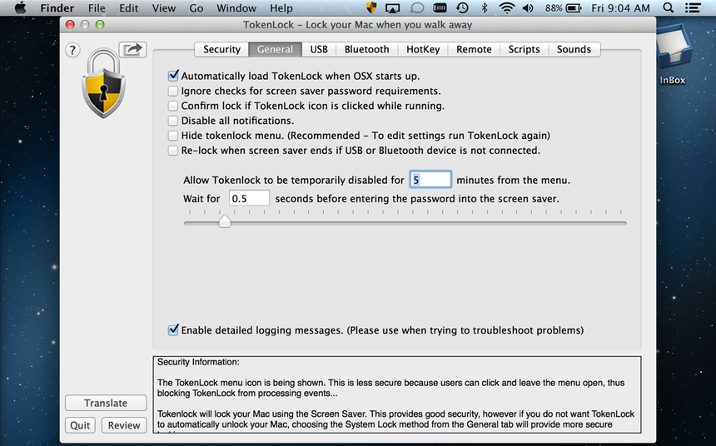Select the General tab
This screenshot has height=446, width=716.
(x=275, y=49)
